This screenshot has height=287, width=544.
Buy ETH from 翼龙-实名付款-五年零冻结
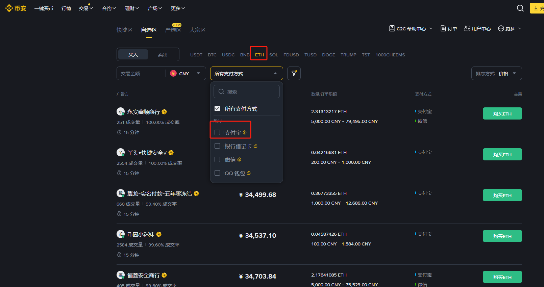(x=502, y=195)
